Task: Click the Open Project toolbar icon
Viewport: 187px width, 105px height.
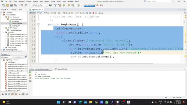Action: pos(11,5)
